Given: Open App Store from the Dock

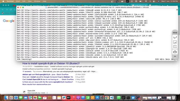Looking at the screenshot, I should 97,98.
